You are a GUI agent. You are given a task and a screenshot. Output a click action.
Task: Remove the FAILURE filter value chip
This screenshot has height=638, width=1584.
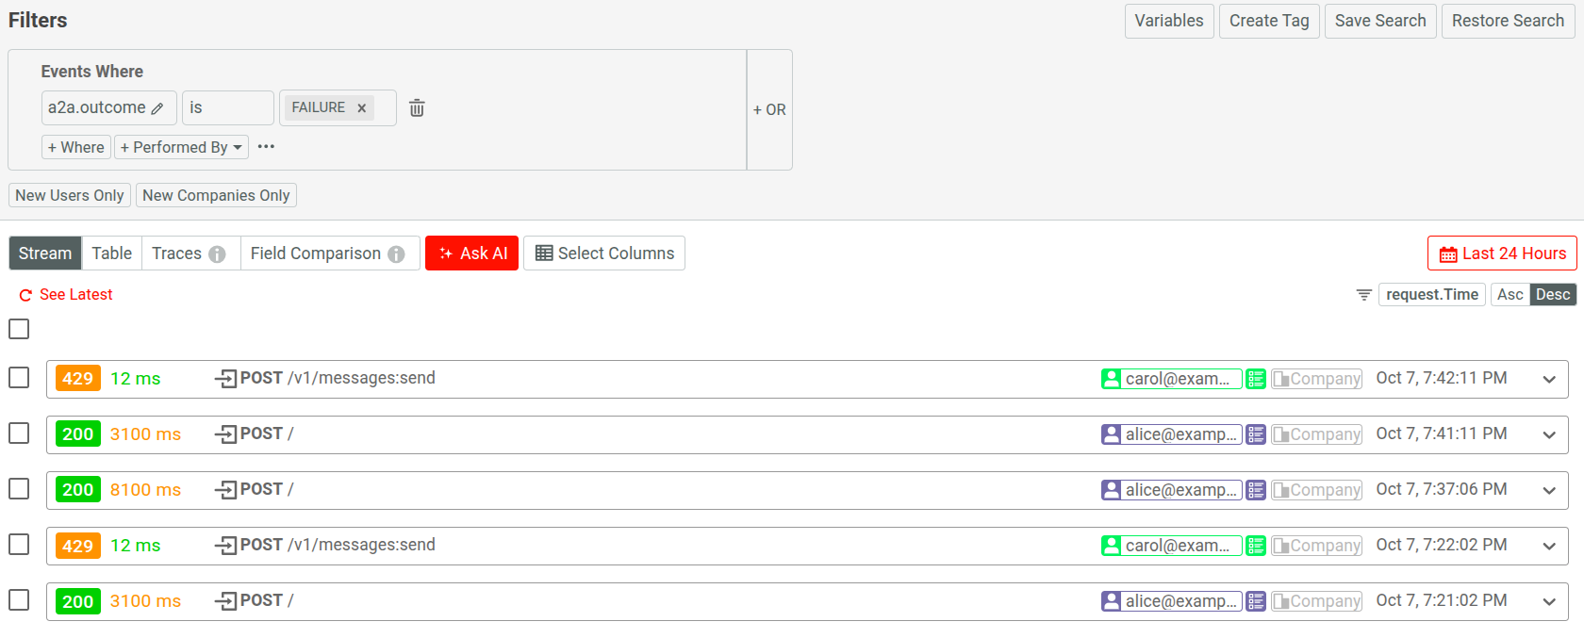pos(361,108)
